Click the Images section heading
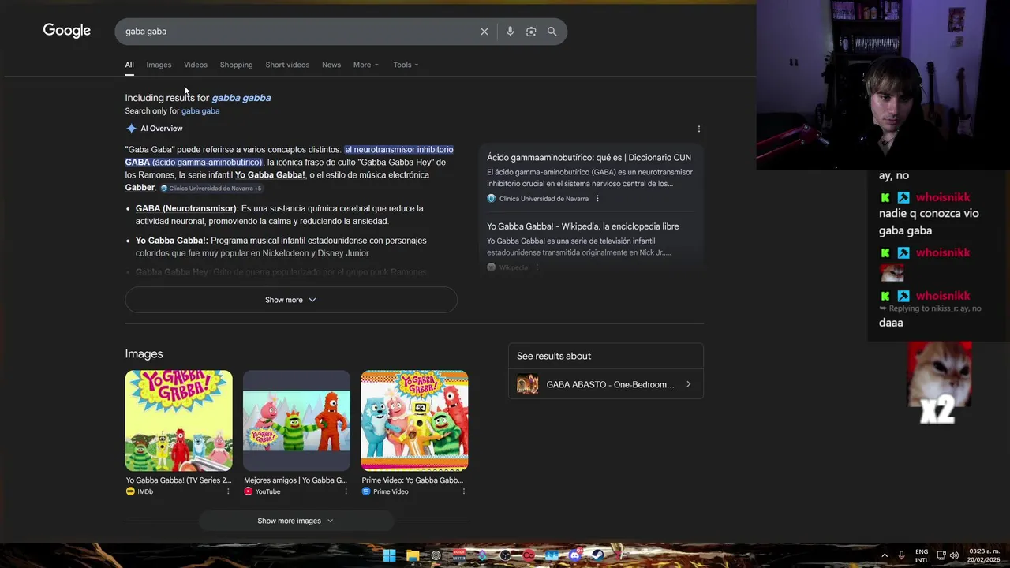 click(x=144, y=354)
